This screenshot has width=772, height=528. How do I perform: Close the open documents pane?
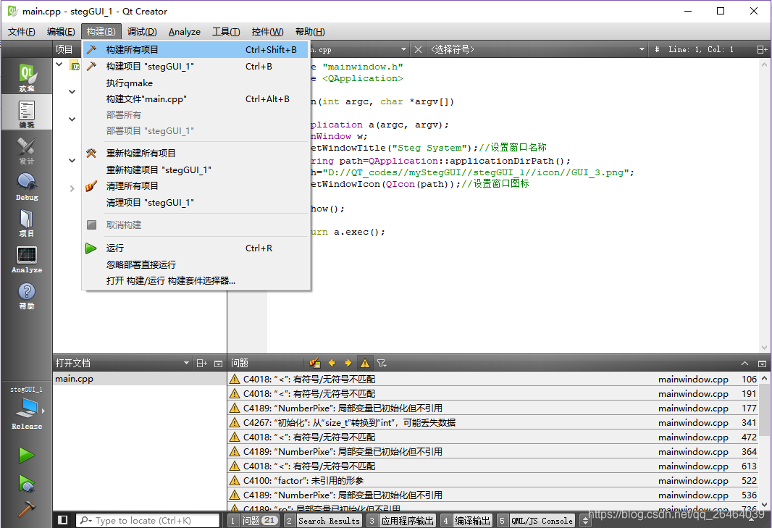pos(219,364)
